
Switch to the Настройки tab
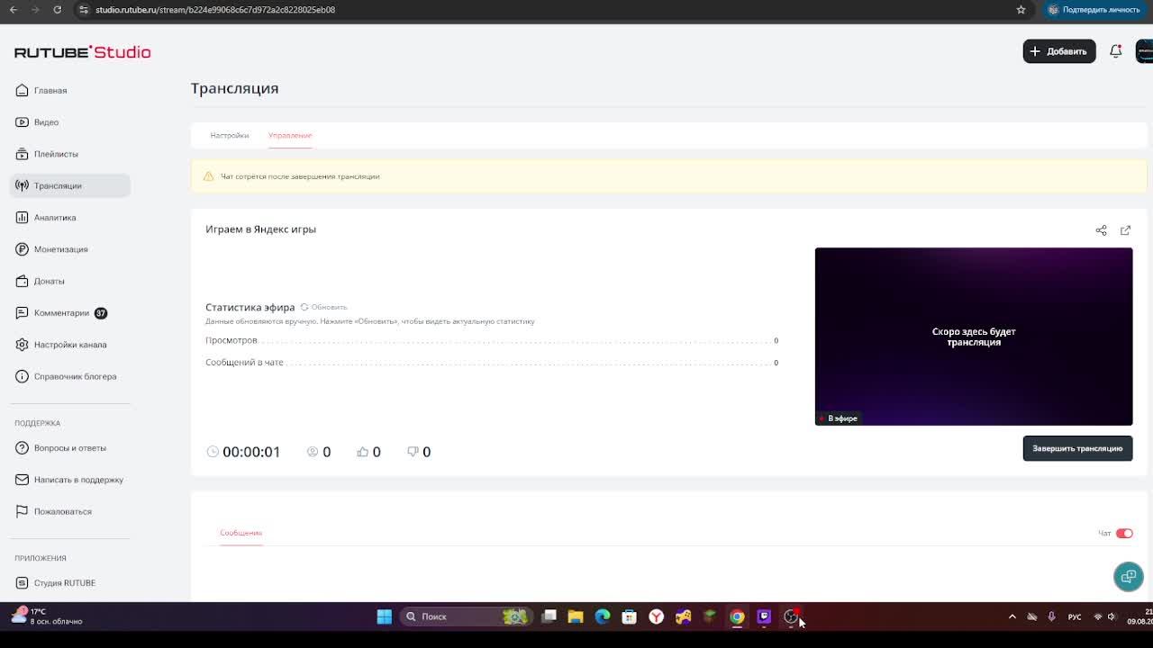click(x=229, y=135)
